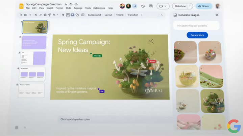Open the zoom level dropdown arrow

click(x=57, y=15)
